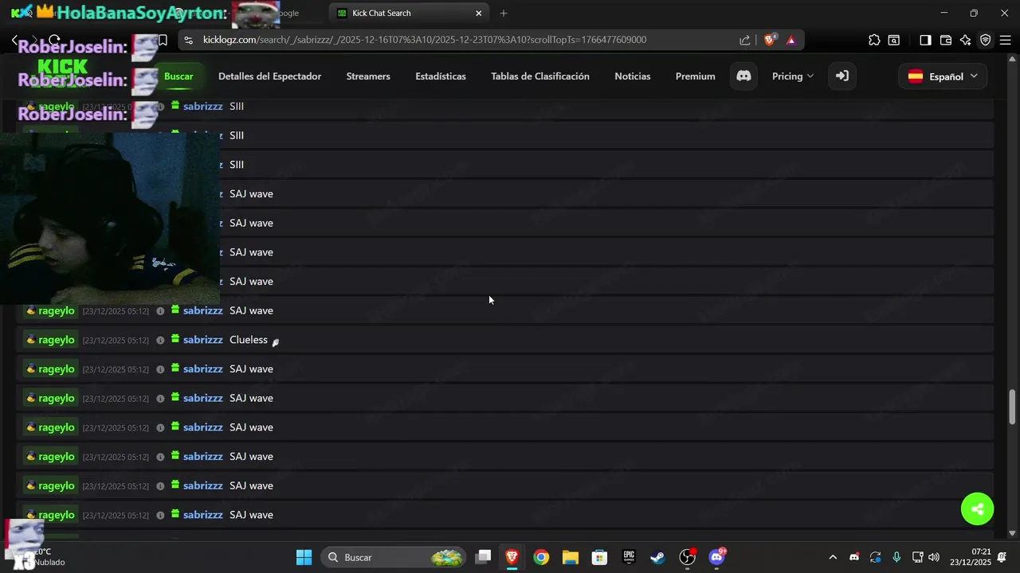
Task: Open the Español language dropdown
Action: (943, 76)
